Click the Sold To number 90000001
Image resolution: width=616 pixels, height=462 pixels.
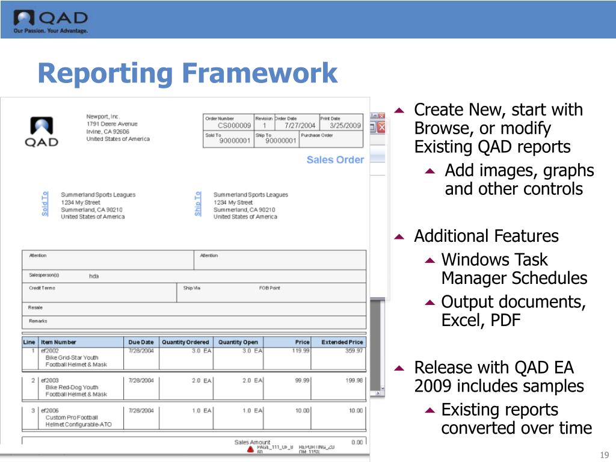click(x=235, y=141)
